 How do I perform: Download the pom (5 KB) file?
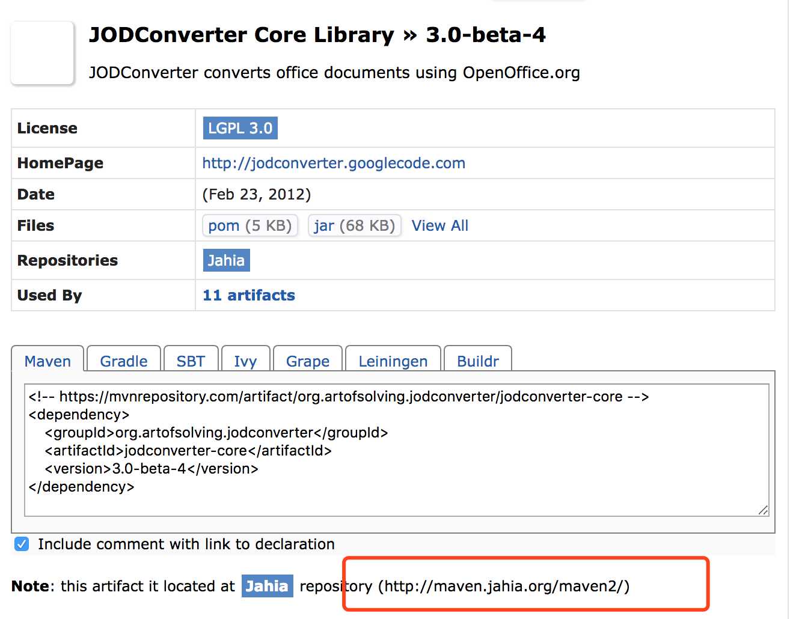click(x=249, y=225)
